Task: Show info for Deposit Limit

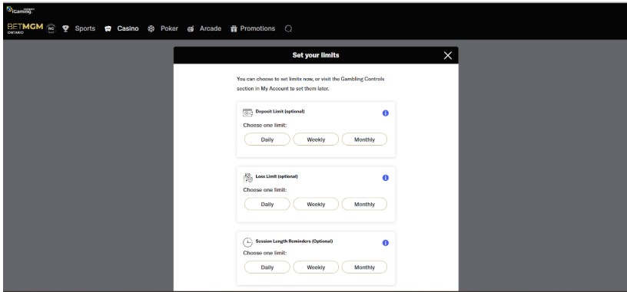Action: [386, 113]
